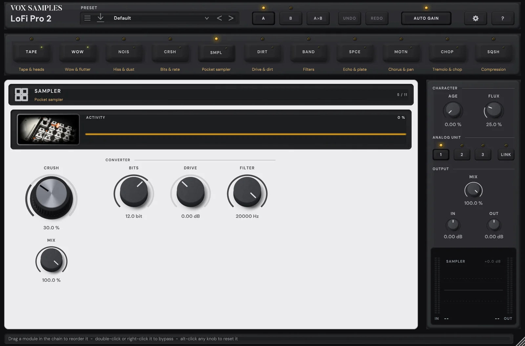This screenshot has height=346, width=525.
Task: Open settings gear icon
Action: (475, 18)
